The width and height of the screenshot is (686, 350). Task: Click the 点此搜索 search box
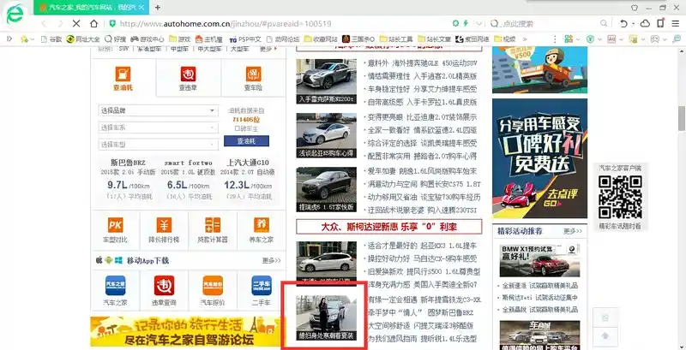click(x=549, y=24)
